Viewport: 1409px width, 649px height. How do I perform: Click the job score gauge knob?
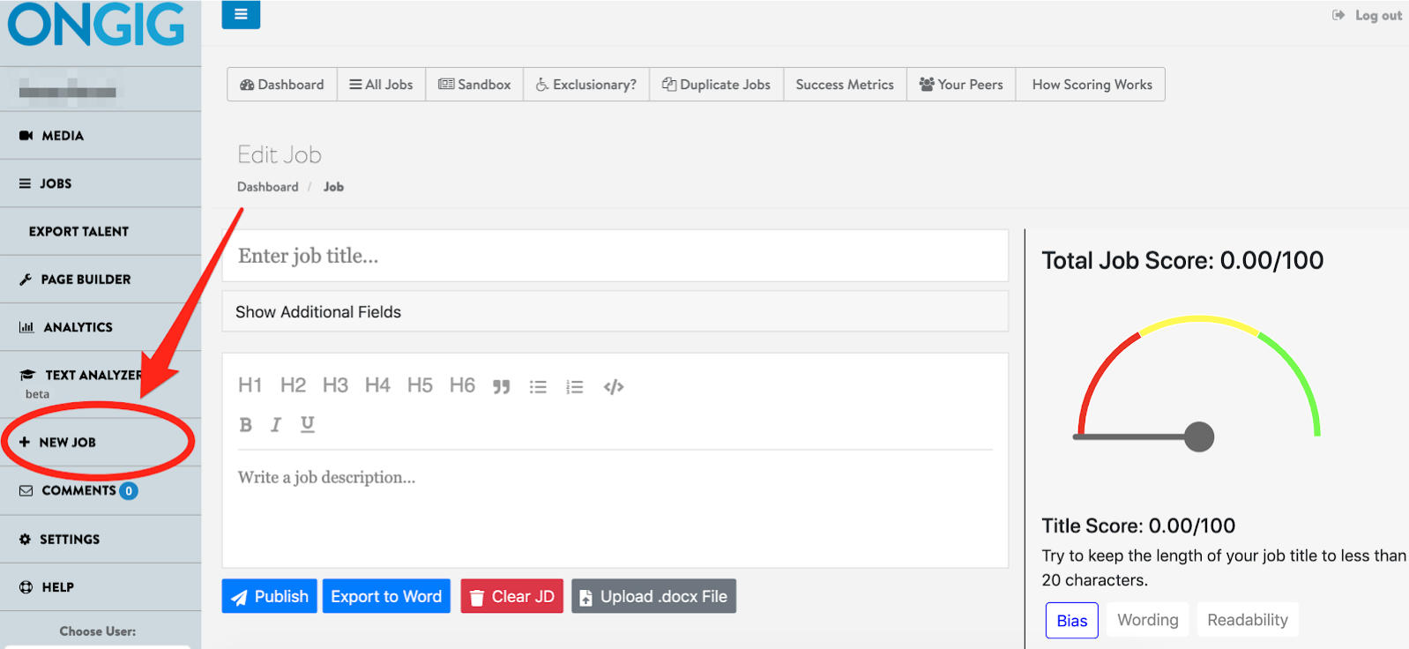[1198, 436]
